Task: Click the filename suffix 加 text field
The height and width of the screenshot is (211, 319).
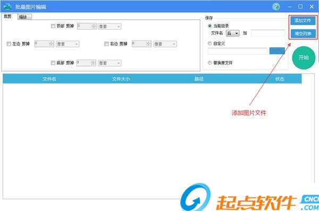Action: (268, 33)
